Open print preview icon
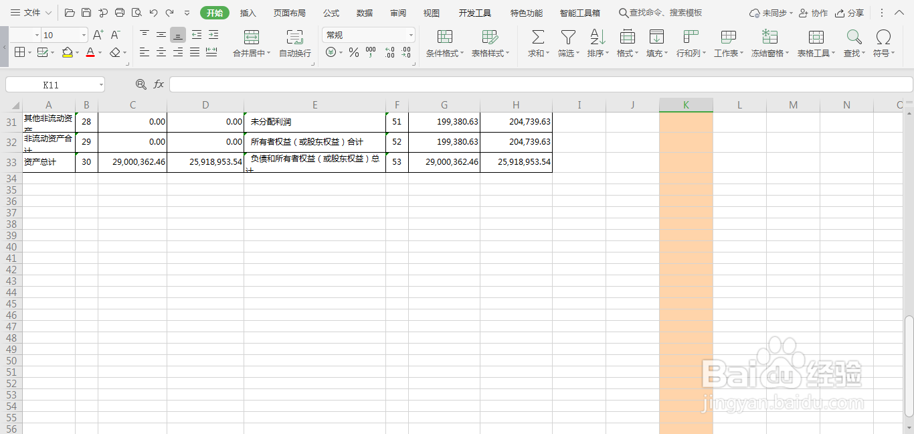Screen dimensions: 914x434 point(136,13)
